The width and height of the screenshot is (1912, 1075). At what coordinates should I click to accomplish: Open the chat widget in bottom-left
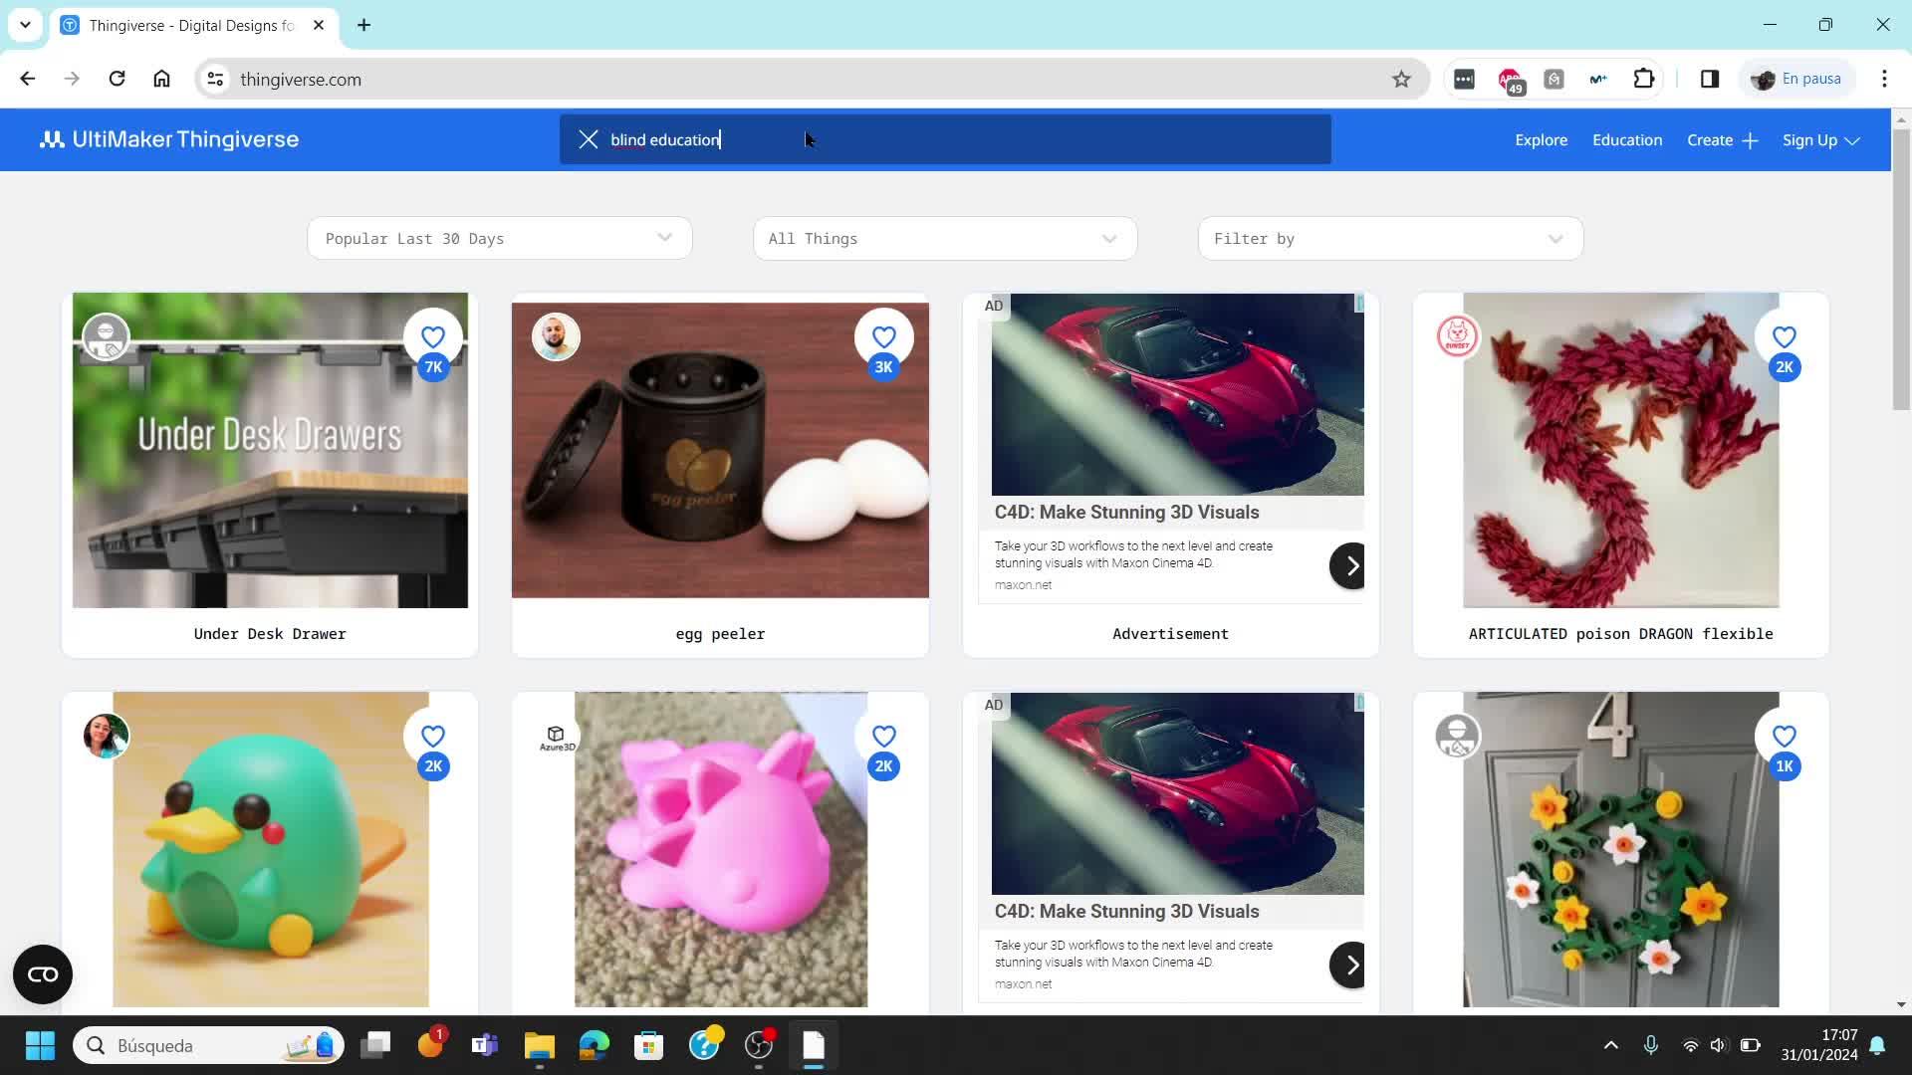click(43, 974)
